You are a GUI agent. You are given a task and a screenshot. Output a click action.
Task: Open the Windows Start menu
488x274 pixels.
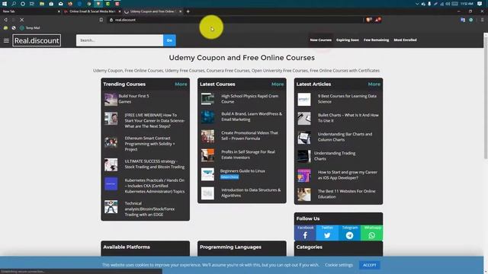pyautogui.click(x=5, y=4)
